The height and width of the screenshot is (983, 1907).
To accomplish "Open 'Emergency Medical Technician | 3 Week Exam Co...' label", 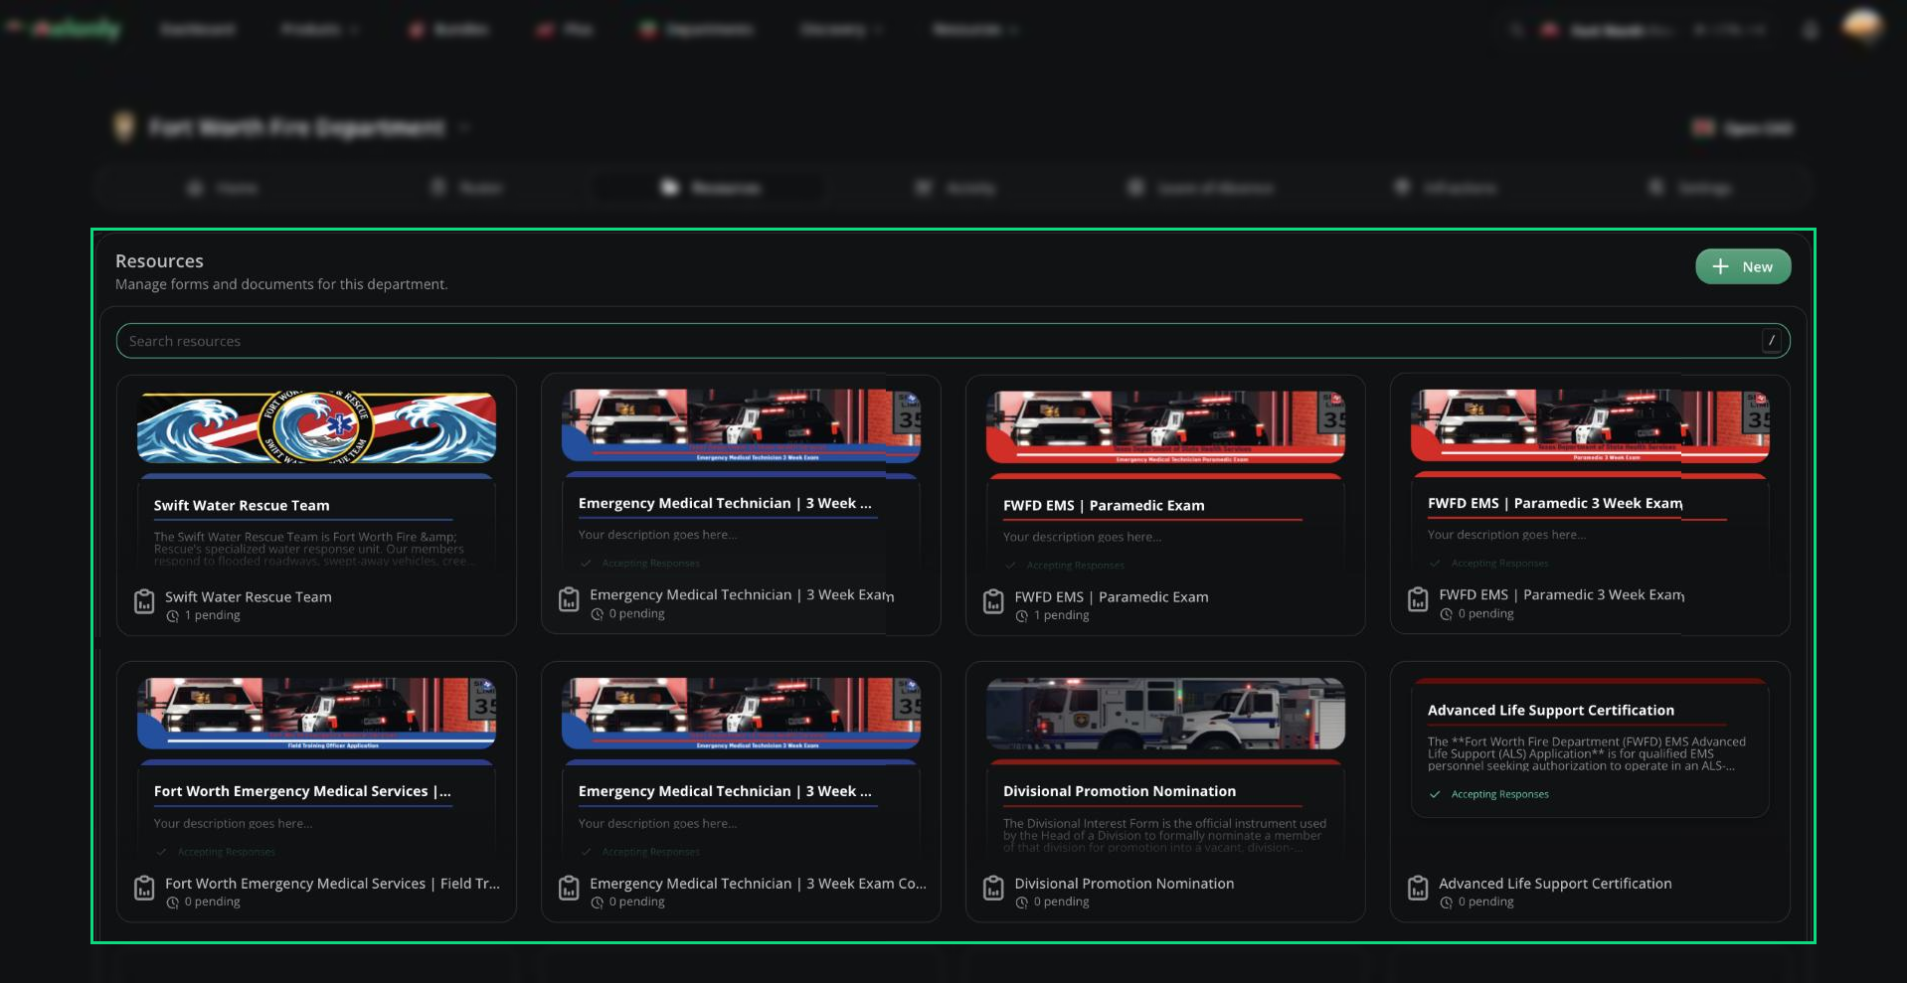I will point(758,883).
